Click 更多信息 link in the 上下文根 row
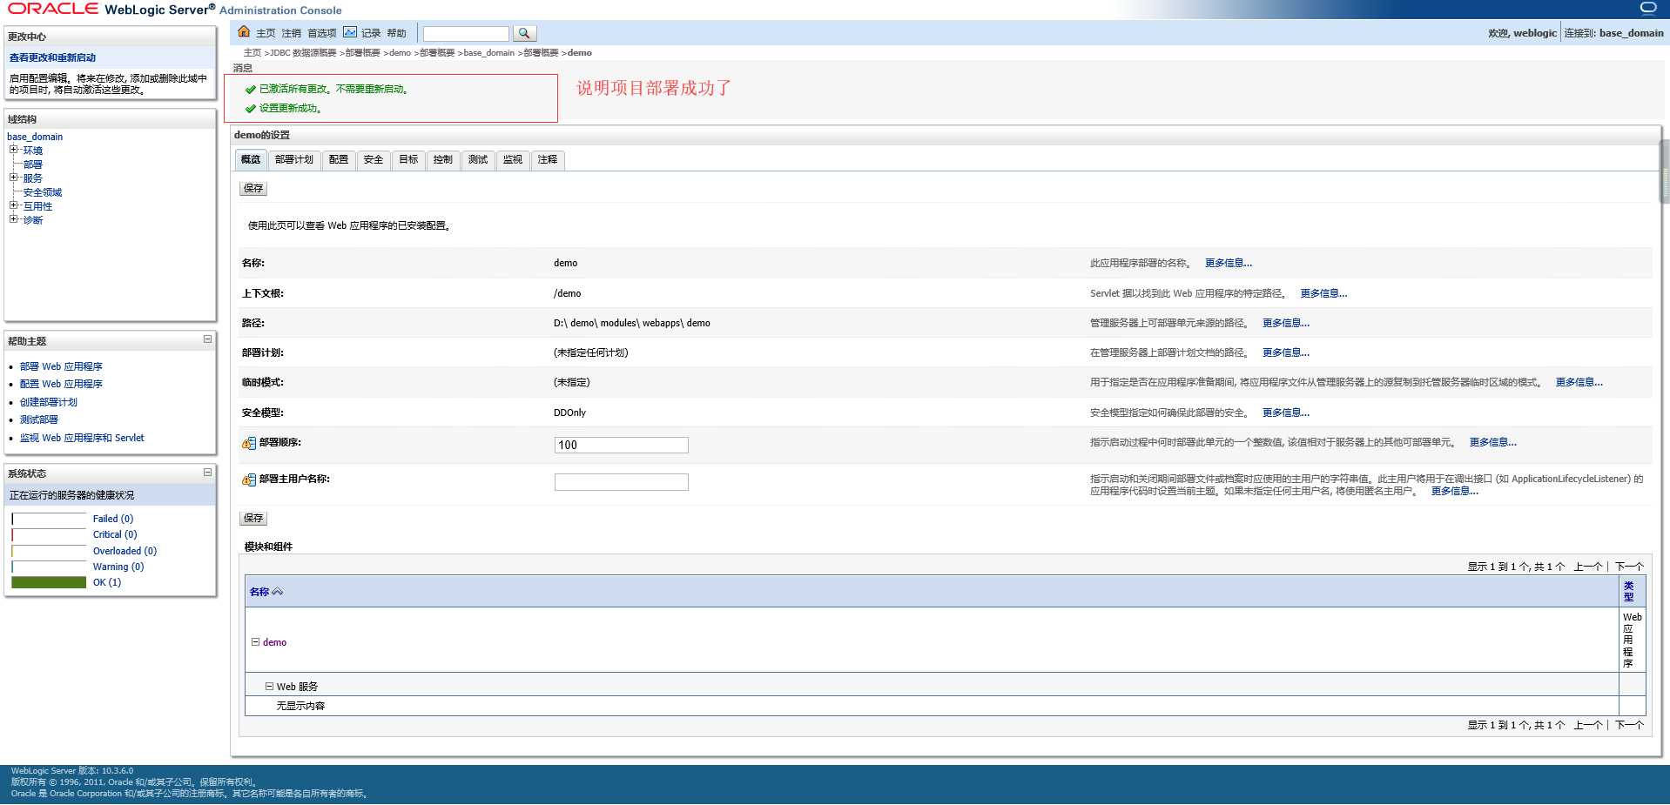 click(1323, 293)
